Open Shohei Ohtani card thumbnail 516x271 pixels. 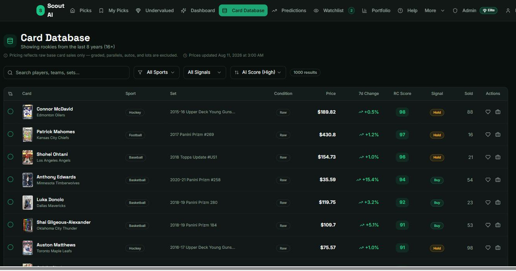coord(28,157)
